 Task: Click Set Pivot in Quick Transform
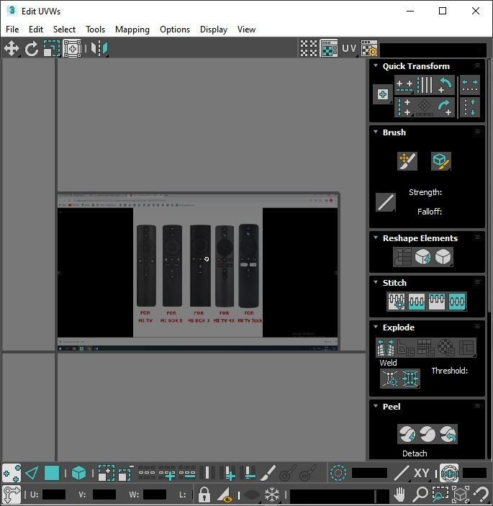click(x=383, y=94)
